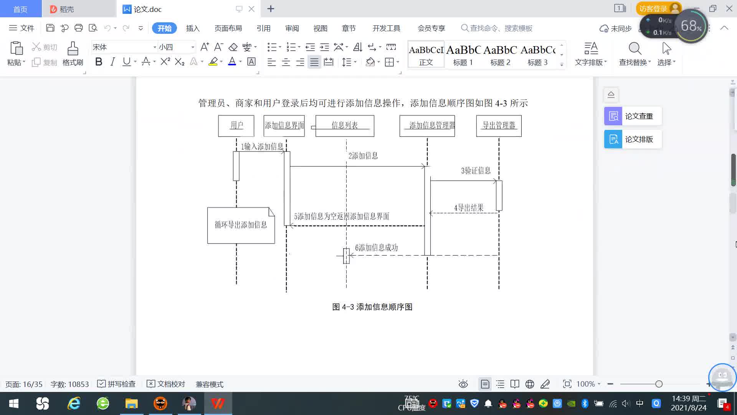737x415 pixels.
Task: Open the 页面布局 ribbon tab
Action: pyautogui.click(x=228, y=28)
